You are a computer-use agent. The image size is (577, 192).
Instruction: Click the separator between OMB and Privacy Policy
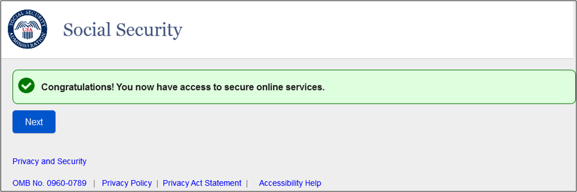tap(94, 183)
